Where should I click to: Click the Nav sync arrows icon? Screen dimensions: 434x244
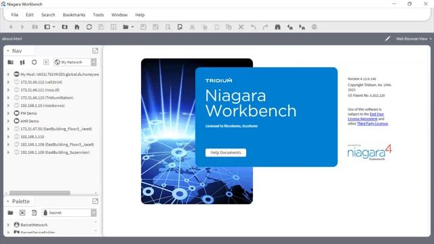coord(22,62)
